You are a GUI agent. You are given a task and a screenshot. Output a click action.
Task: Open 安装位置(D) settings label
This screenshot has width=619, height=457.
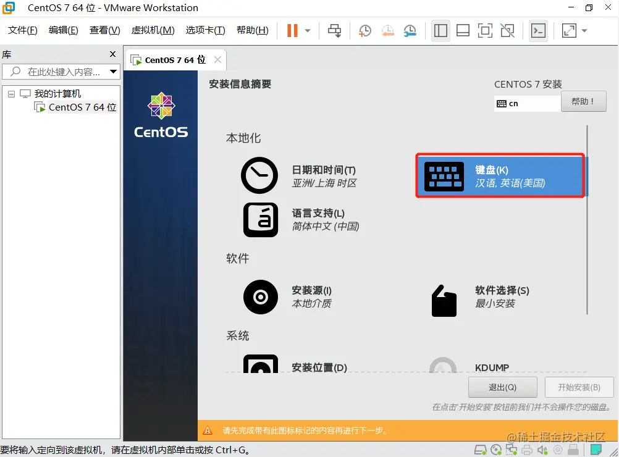point(319,367)
